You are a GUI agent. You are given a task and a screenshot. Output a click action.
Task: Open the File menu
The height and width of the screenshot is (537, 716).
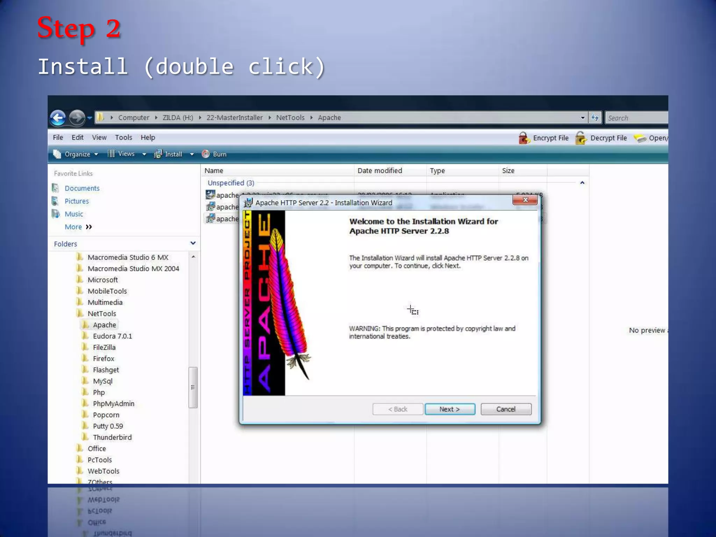click(x=58, y=137)
